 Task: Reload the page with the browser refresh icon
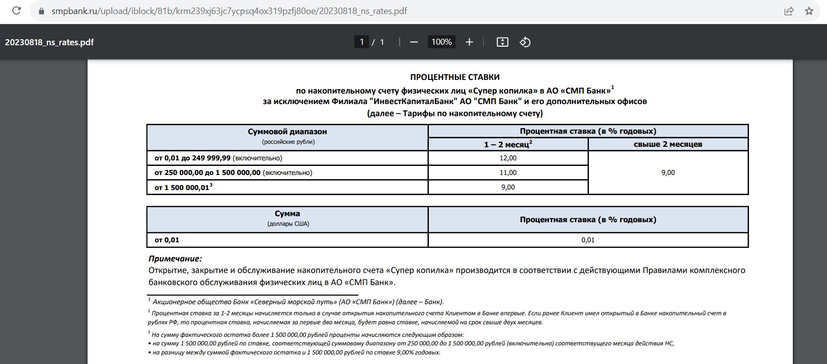(17, 11)
